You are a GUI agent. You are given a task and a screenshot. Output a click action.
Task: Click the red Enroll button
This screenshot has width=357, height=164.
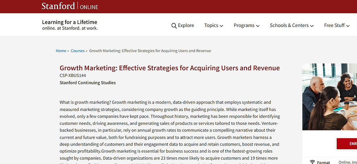point(347,144)
